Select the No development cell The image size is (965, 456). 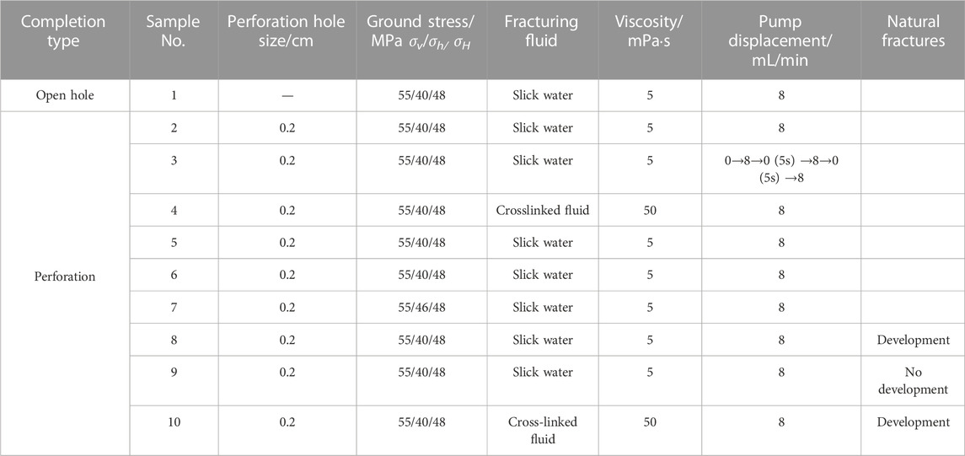[914, 381]
